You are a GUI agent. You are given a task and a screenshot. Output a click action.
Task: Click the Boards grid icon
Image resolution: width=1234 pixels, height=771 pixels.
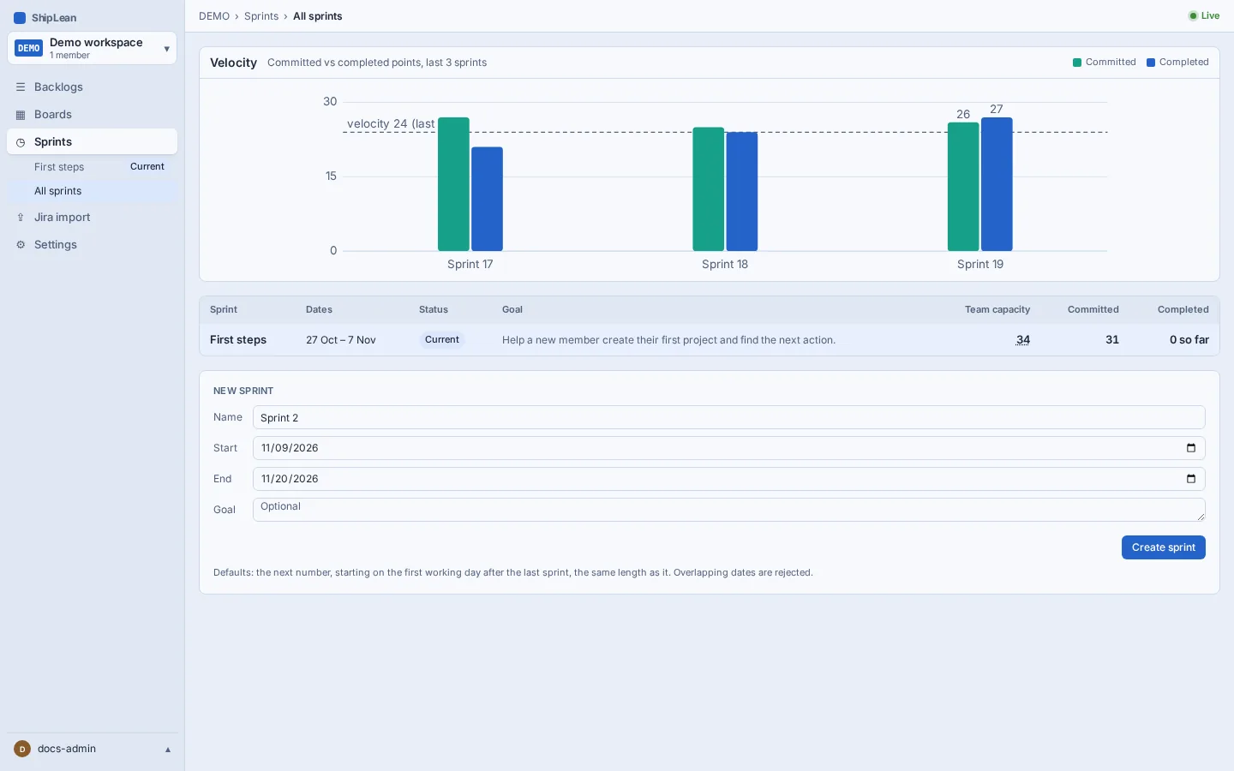[x=21, y=115]
